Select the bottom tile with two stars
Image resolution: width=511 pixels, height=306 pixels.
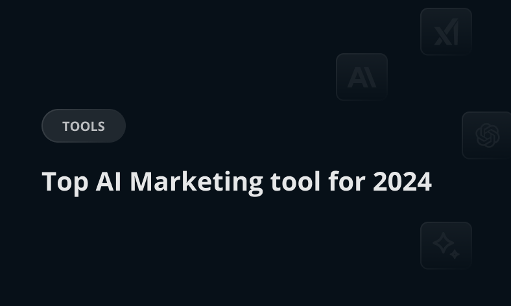click(446, 246)
